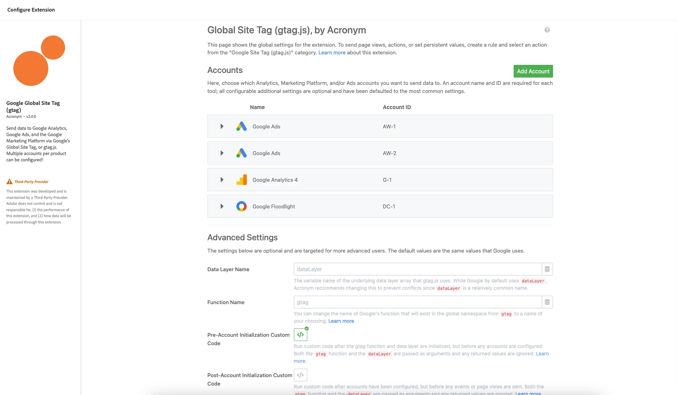This screenshot has width=678, height=395.
Task: Click the Google Analytics 4 logo icon
Action: [x=241, y=180]
